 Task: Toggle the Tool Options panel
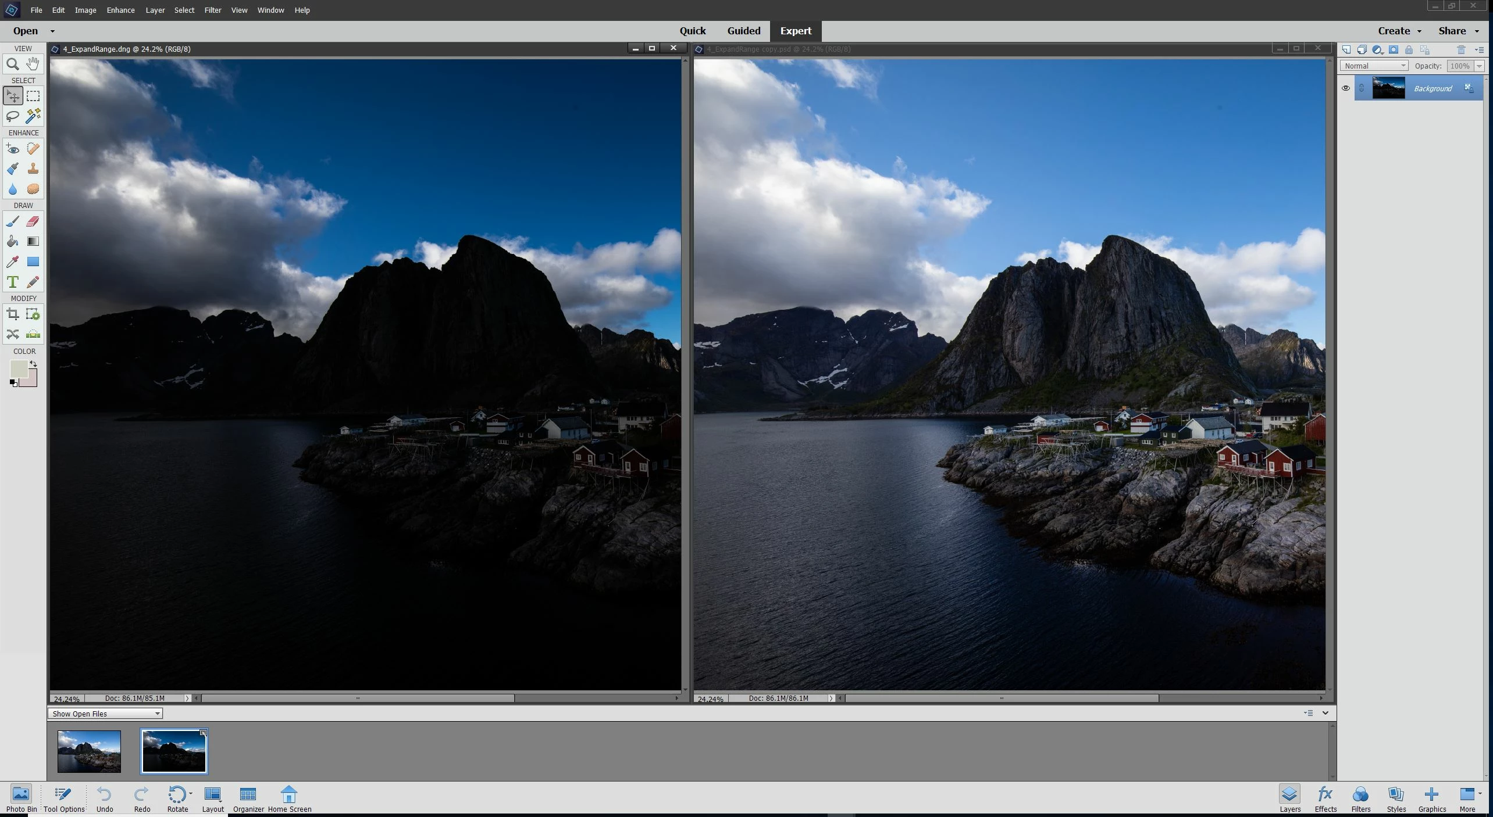coord(63,799)
